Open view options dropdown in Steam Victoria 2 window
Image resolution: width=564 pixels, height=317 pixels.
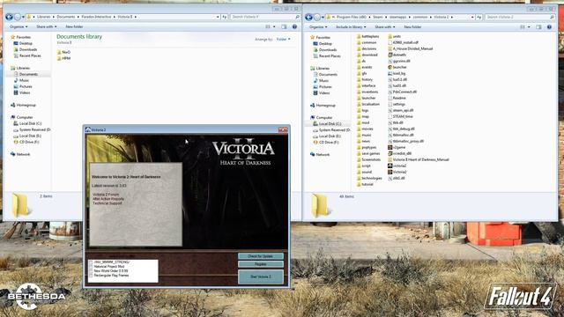529,27
